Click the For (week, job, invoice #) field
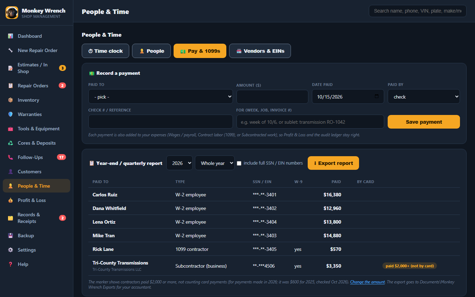 coord(310,122)
